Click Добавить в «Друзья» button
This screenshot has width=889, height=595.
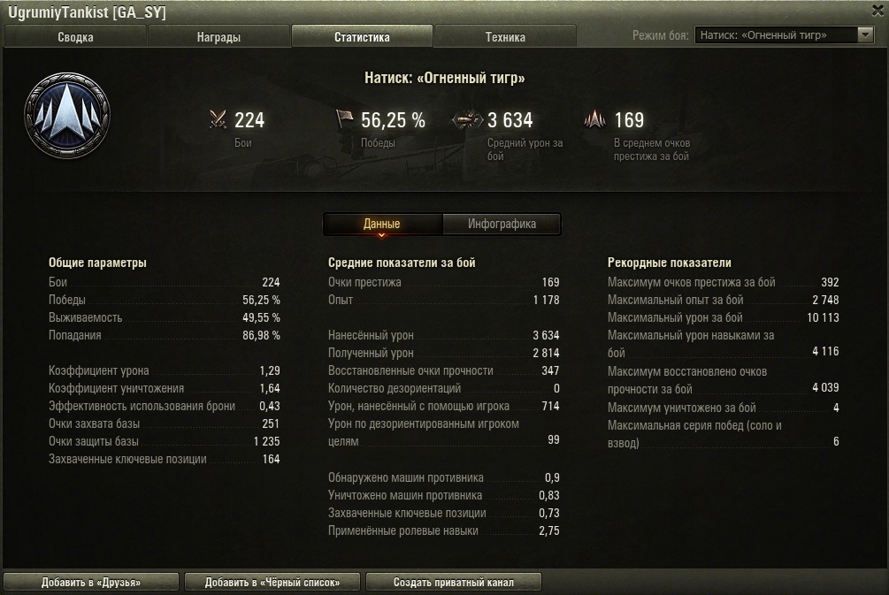(x=91, y=582)
